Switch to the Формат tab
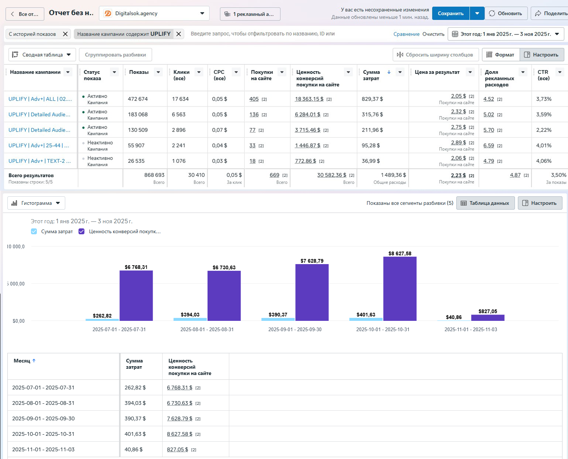Image resolution: width=568 pixels, height=459 pixels. pos(501,55)
